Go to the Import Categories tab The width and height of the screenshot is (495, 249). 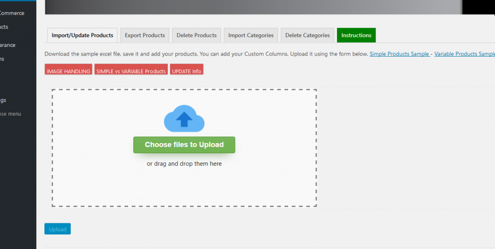(250, 35)
